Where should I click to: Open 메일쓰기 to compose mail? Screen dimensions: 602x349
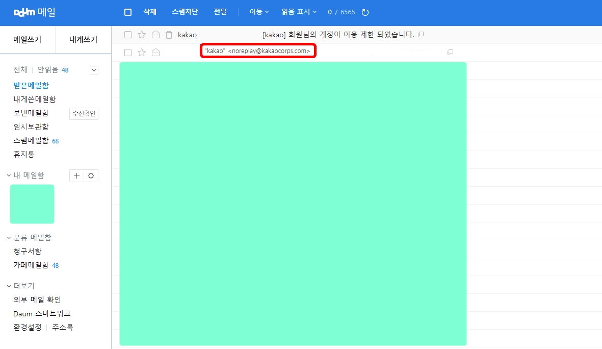point(27,39)
